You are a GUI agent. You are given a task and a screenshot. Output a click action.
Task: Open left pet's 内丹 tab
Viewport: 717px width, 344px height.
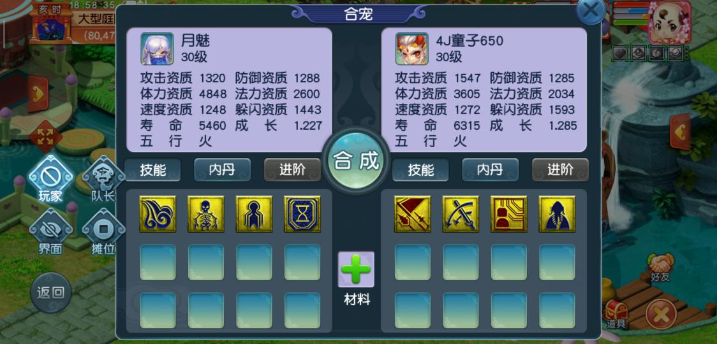[222, 170]
